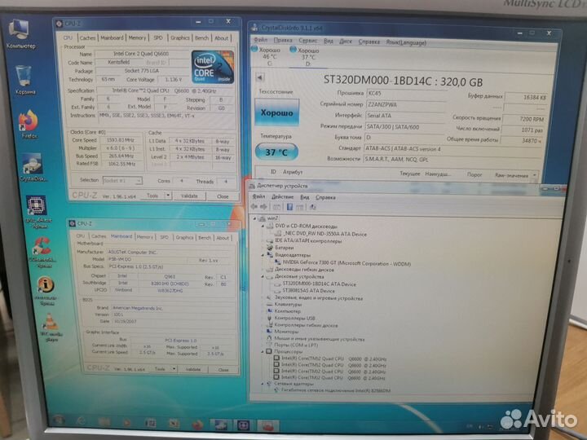
Task: Click Validate button in lower CPU-Z
Action: (192, 369)
